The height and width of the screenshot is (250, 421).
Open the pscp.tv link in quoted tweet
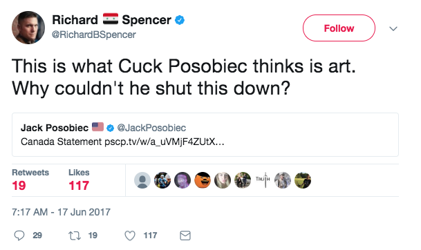pyautogui.click(x=165, y=142)
